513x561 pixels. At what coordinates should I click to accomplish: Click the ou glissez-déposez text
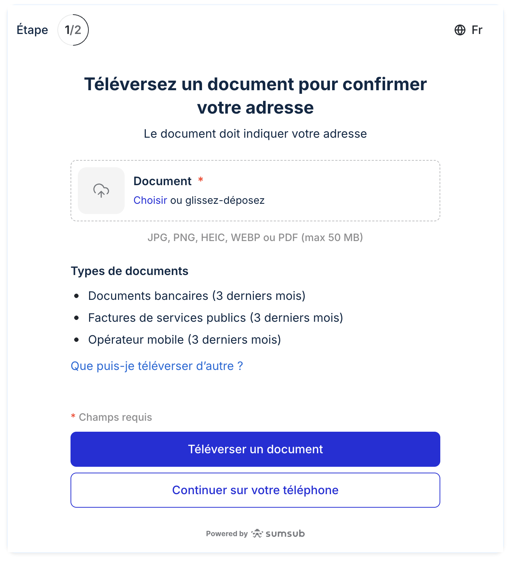tap(217, 200)
